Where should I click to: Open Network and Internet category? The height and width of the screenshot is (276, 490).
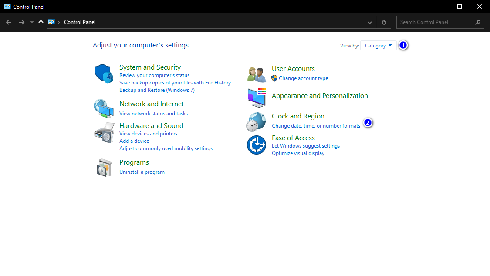coord(152,104)
